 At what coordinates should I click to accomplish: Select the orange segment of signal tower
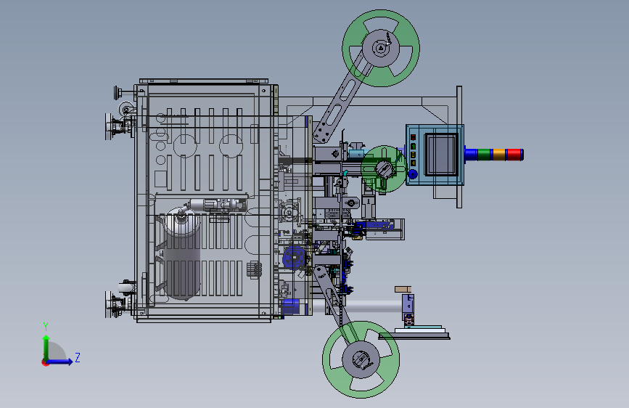click(498, 155)
